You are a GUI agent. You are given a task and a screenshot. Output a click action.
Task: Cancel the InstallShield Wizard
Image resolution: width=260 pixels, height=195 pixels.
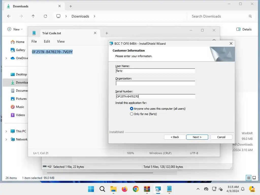pos(221,137)
